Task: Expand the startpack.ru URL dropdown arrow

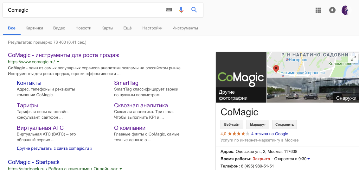Action: [x=121, y=169]
